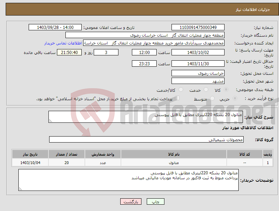
Task: Click the نام کالا column header
Action: 174,154
